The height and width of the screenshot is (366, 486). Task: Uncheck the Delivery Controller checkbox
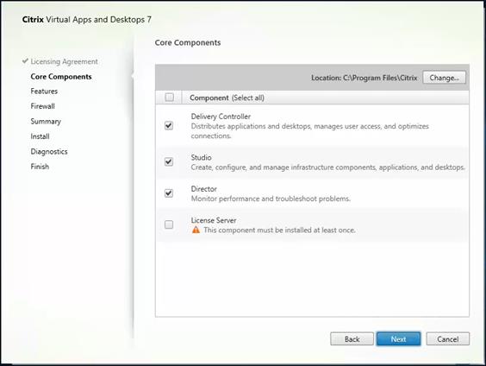pyautogui.click(x=169, y=125)
